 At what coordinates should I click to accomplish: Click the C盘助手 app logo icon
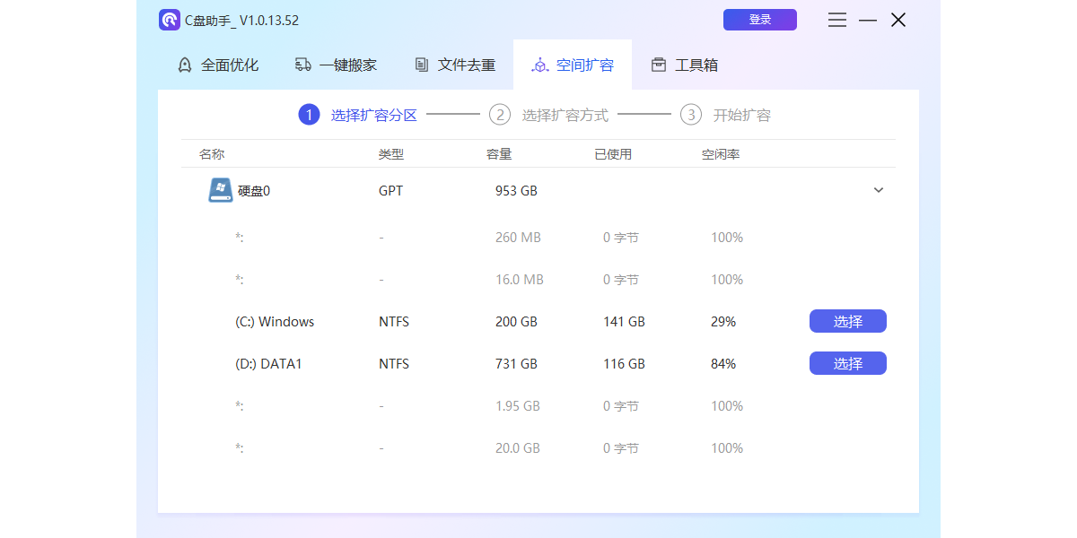pyautogui.click(x=170, y=20)
